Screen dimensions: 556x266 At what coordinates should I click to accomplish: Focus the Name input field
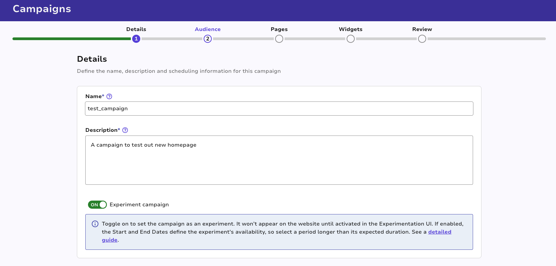point(279,109)
